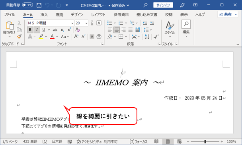242x145 pixels.
Task: Toggle Subscript formatting
Action: click(62, 30)
